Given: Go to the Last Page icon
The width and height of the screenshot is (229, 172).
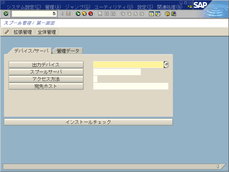Looking at the screenshot, I should [142, 14].
